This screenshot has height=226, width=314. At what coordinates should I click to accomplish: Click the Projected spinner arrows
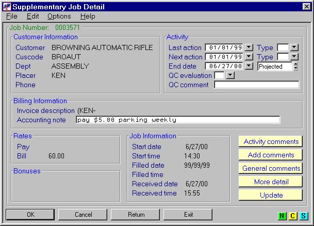295,66
